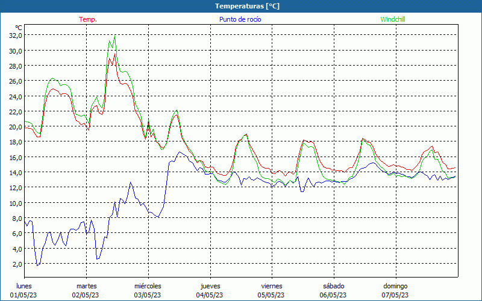Viewport: 482px width, 301px height.
Task: Click the 04/05/23 date label
Action: tap(210, 295)
